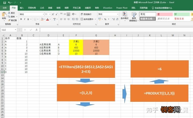Select cell F5 containing 10000
193x118 pixels.
pos(76,51)
